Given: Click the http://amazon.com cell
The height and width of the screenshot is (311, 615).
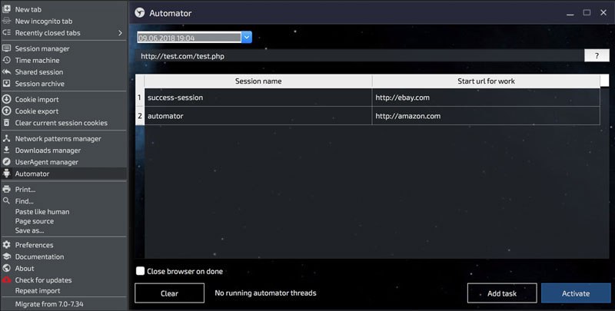Looking at the screenshot, I should [x=486, y=116].
